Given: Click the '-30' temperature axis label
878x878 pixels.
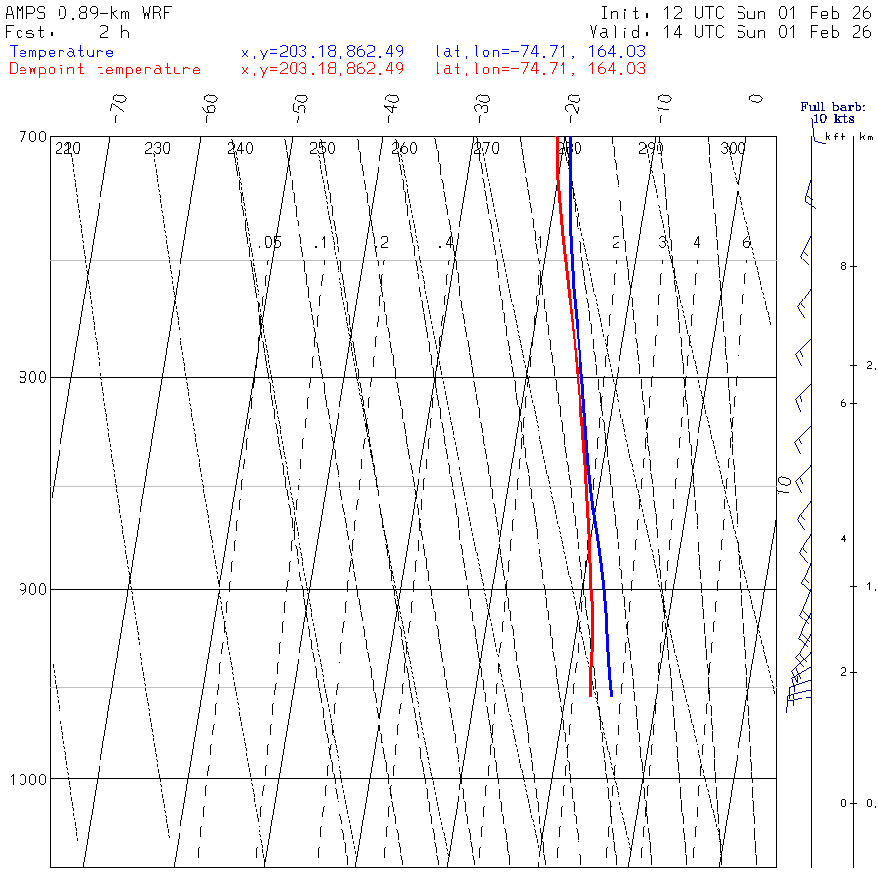Looking at the screenshot, I should [x=482, y=108].
